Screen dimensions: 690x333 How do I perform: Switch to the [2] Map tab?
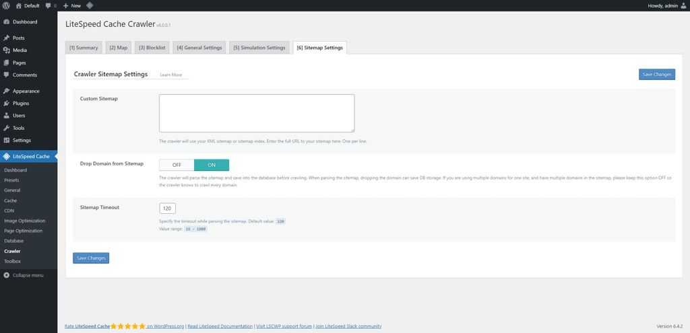point(119,48)
